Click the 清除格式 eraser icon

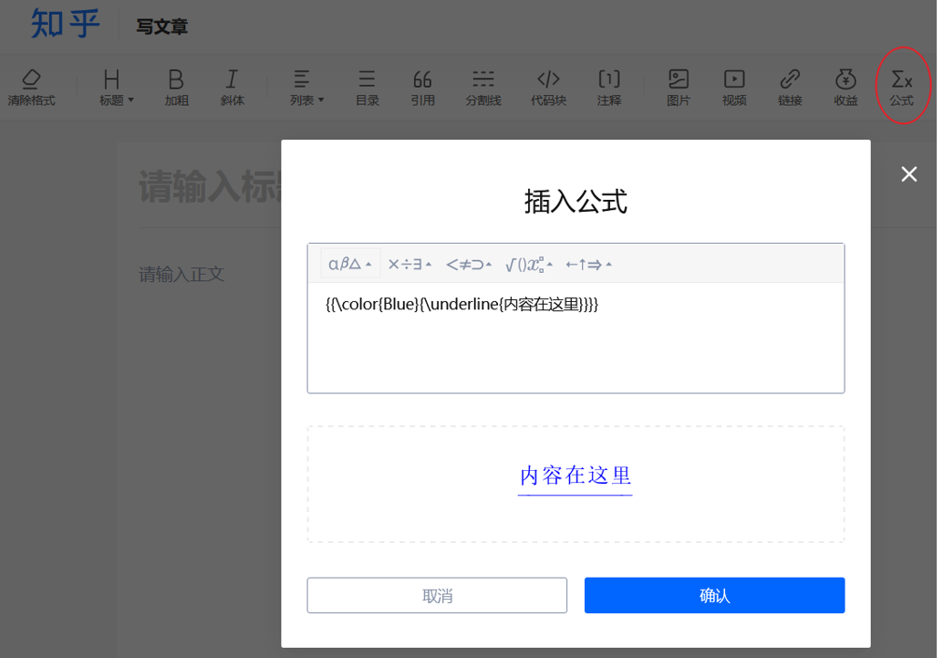coord(31,88)
